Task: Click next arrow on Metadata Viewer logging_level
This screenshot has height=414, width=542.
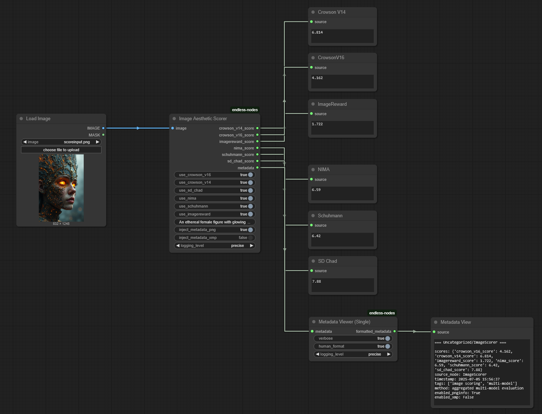Action: [x=389, y=354]
